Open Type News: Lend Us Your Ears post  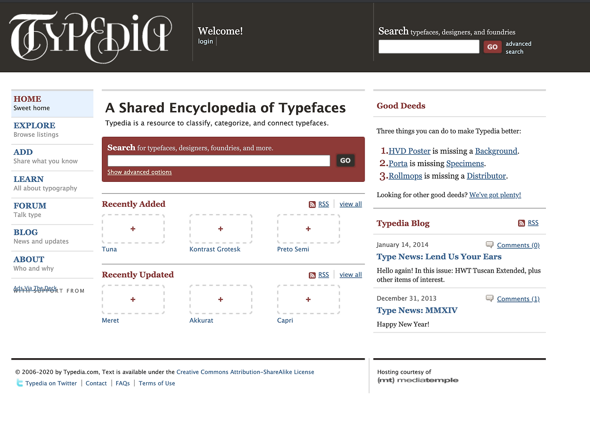coord(439,257)
